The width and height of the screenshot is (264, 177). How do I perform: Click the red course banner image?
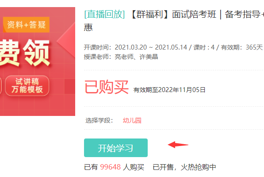click(x=38, y=62)
